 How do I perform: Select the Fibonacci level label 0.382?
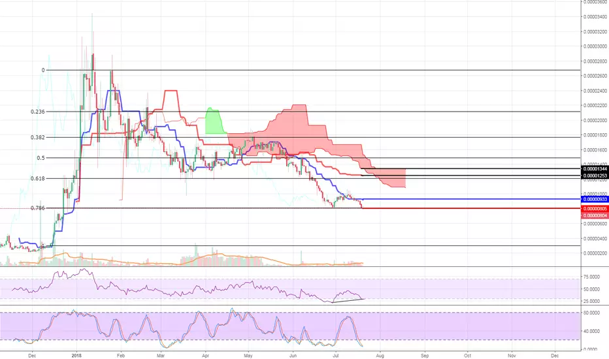38,137
